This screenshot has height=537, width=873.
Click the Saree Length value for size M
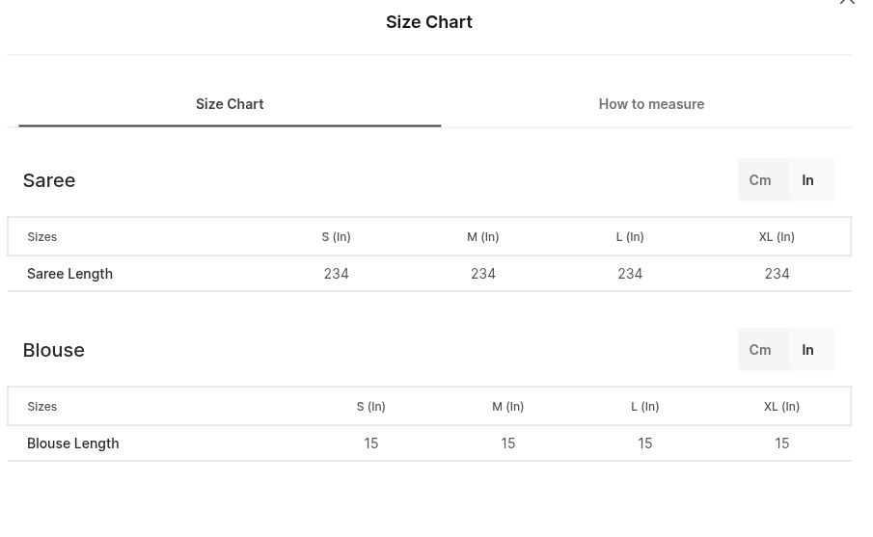[x=483, y=274]
